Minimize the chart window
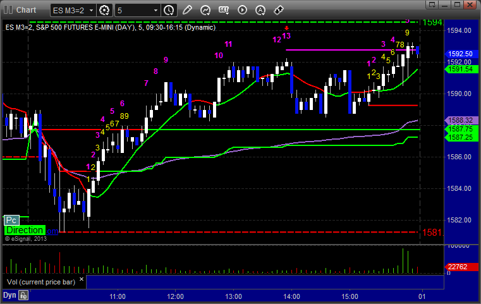 point(445,4)
